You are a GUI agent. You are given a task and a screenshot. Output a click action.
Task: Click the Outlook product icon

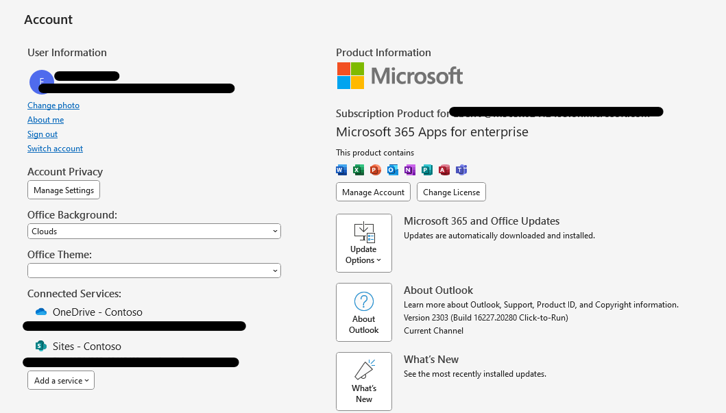pyautogui.click(x=393, y=170)
